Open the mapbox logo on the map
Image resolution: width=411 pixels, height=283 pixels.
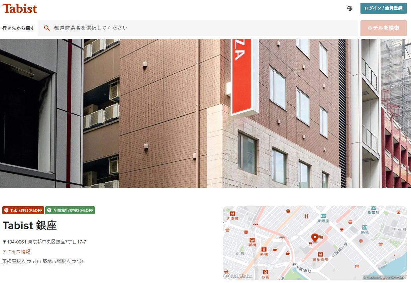tap(238, 276)
